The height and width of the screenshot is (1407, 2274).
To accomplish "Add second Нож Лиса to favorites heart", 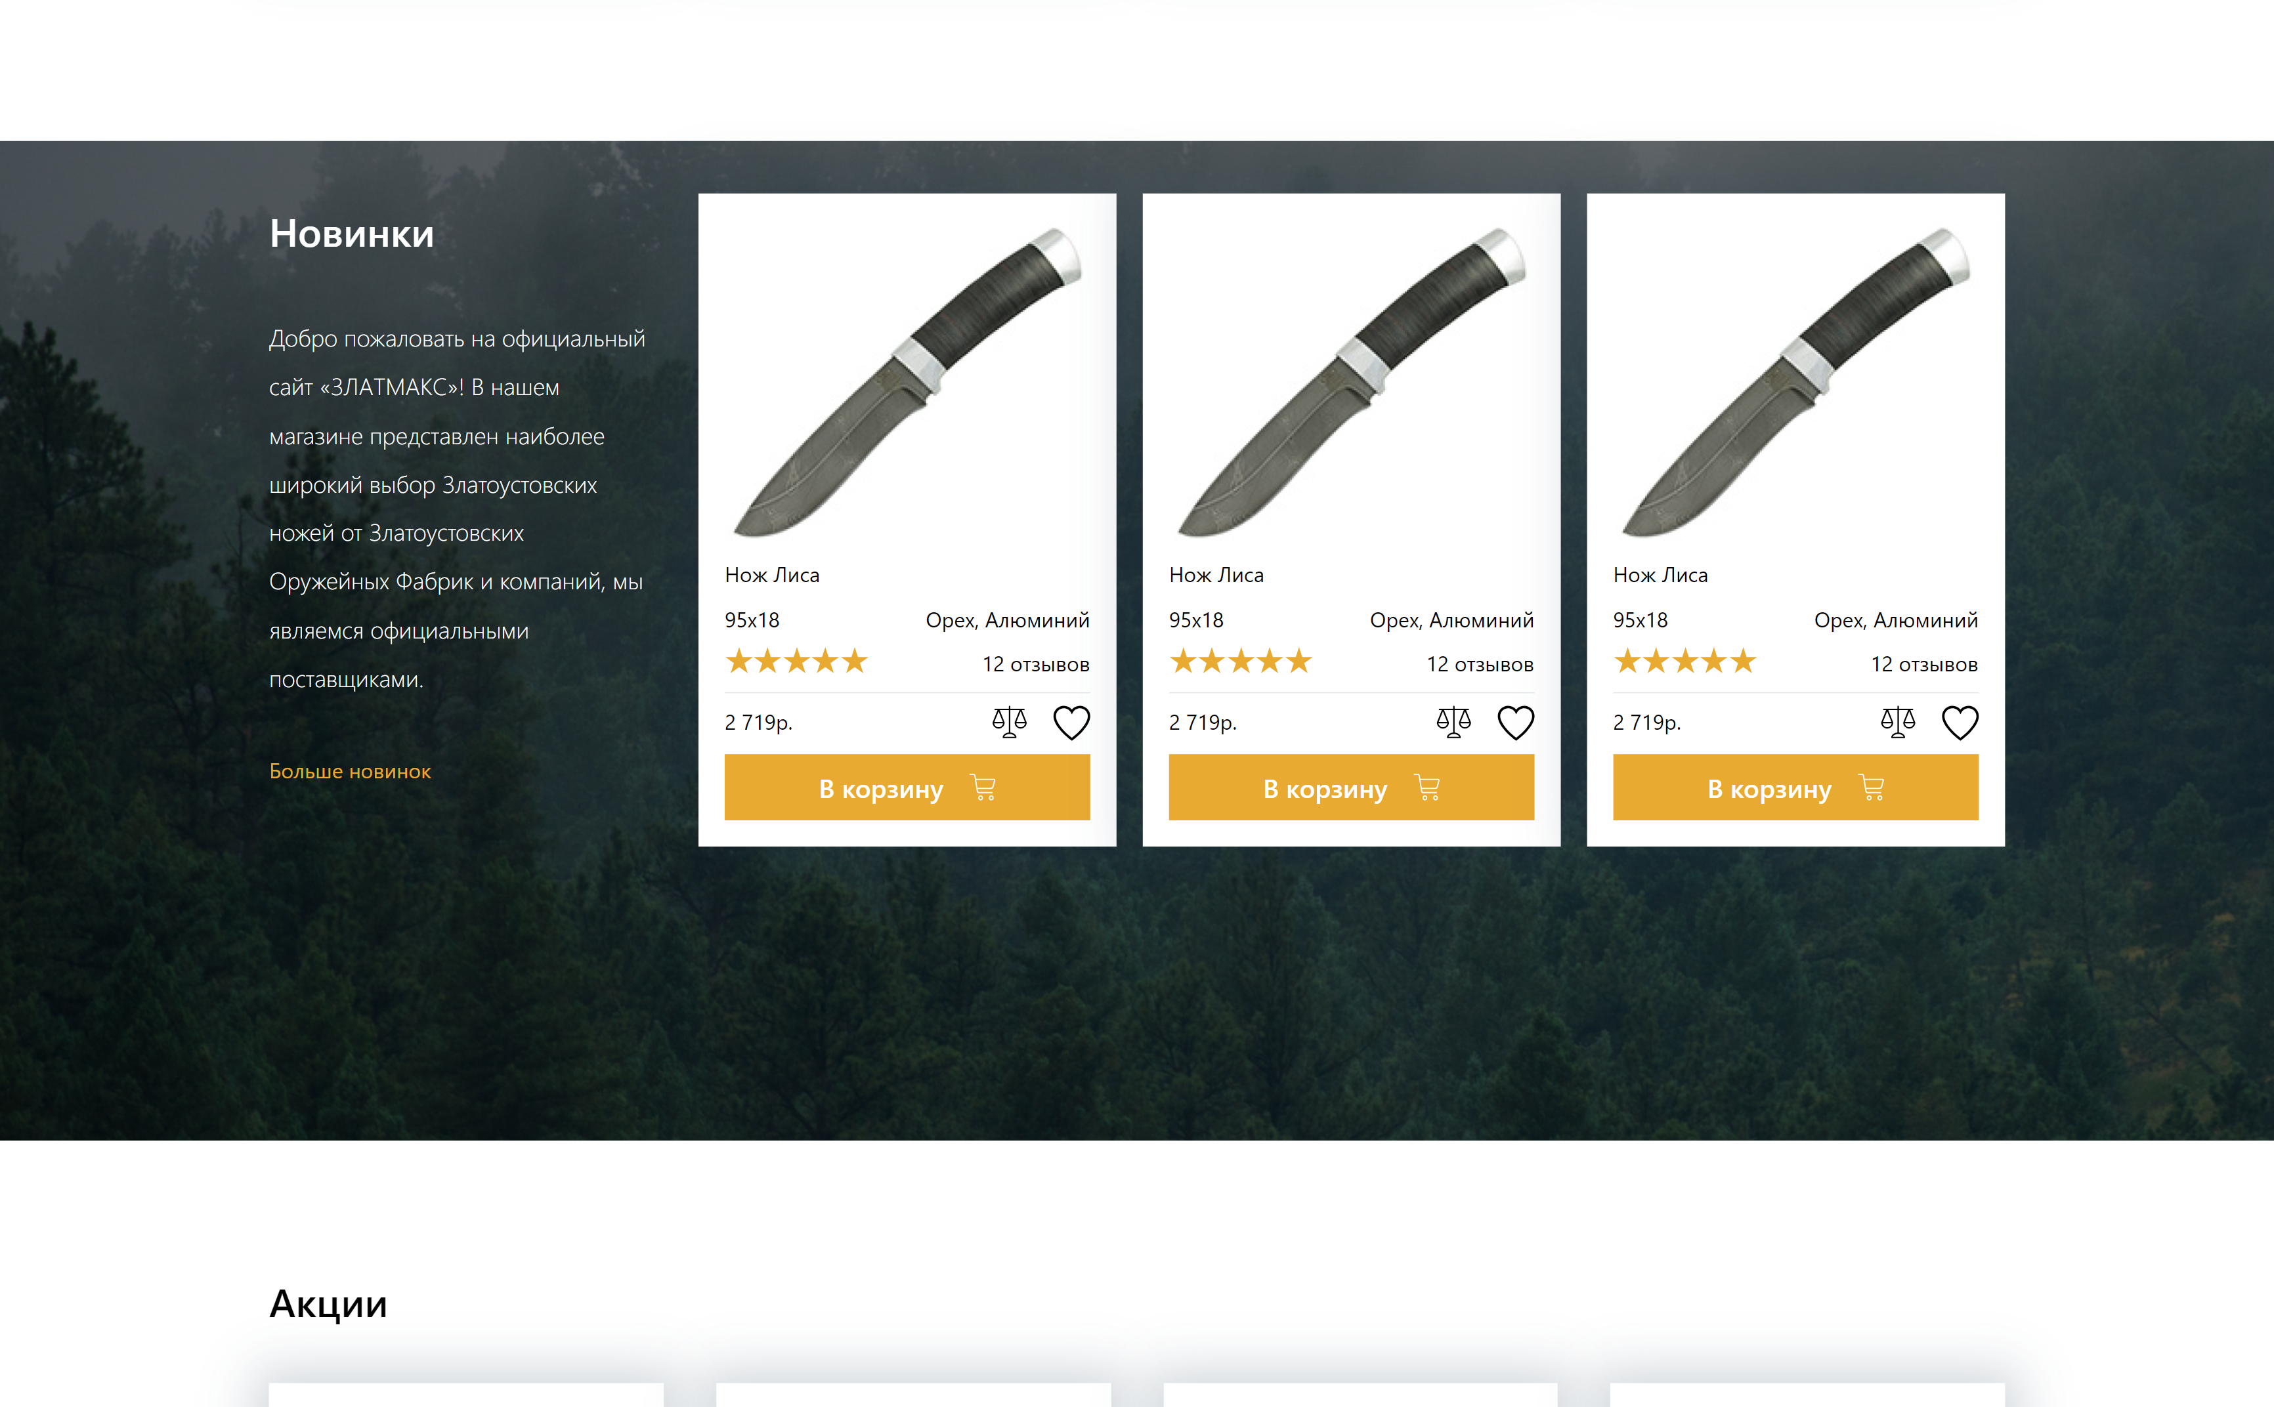I will point(1515,723).
